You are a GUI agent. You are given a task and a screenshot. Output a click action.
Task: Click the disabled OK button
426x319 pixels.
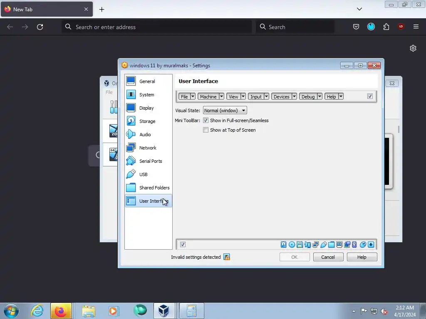tap(295, 257)
